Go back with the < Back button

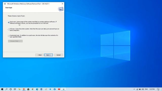[39, 55]
